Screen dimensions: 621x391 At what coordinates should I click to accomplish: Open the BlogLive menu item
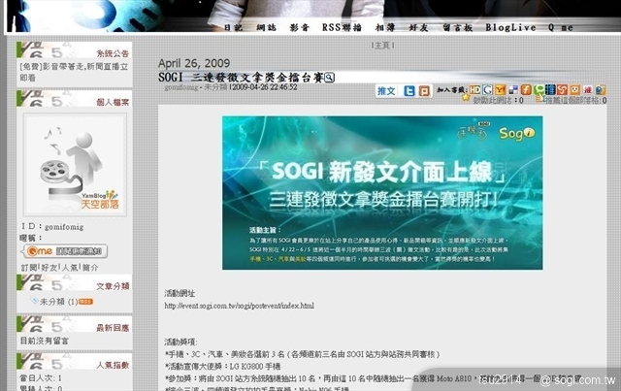(x=510, y=27)
